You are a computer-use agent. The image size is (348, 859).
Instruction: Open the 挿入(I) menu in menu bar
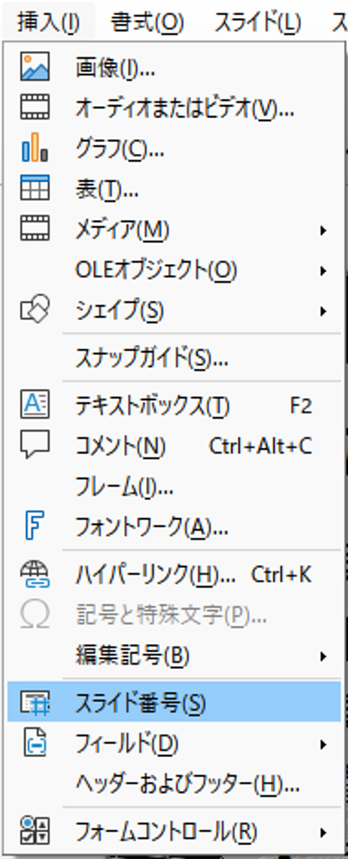coord(49,22)
